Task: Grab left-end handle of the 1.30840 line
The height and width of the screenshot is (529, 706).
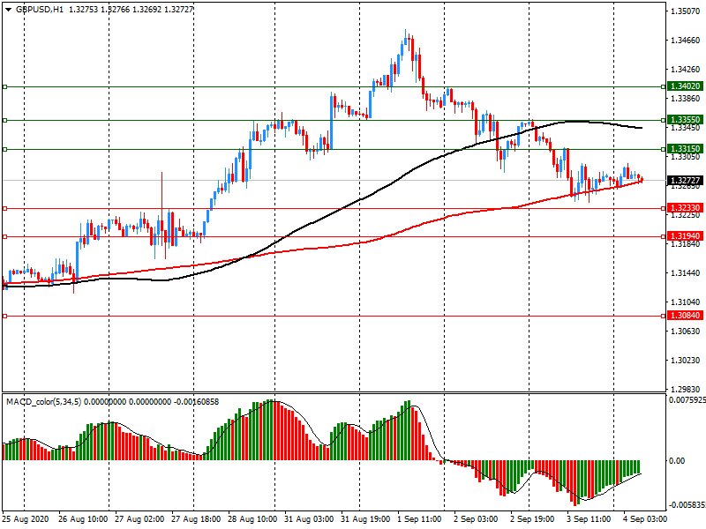Action: click(5, 317)
